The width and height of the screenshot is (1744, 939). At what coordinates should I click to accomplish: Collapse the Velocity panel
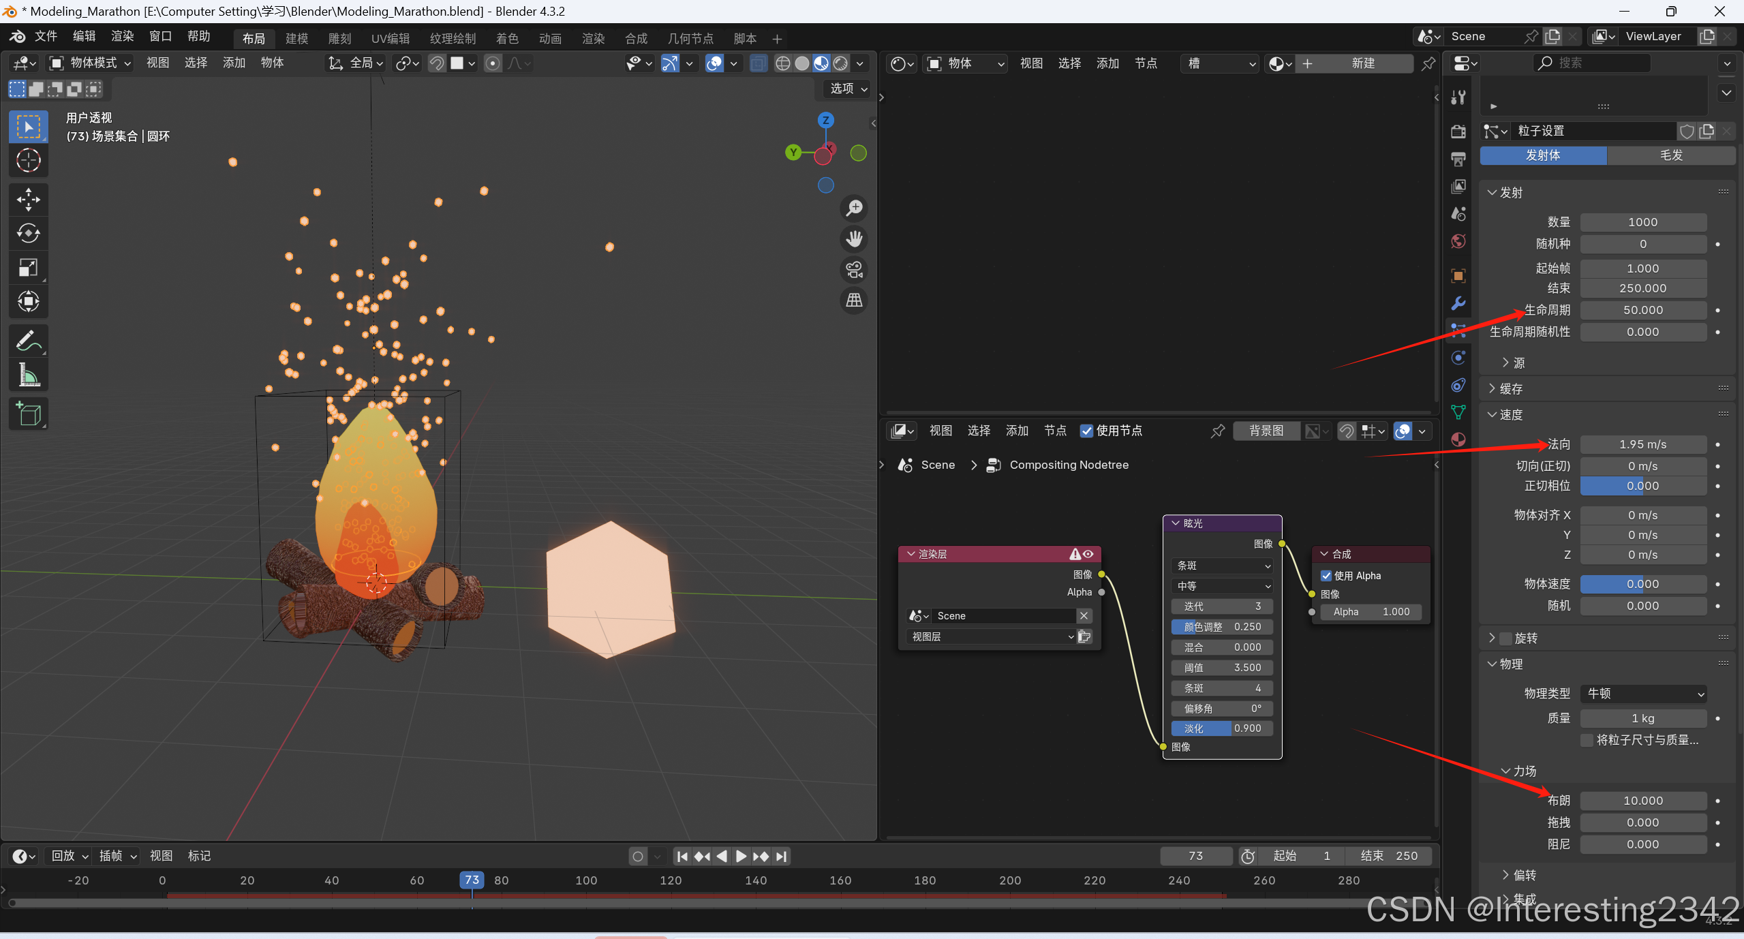tap(1510, 415)
